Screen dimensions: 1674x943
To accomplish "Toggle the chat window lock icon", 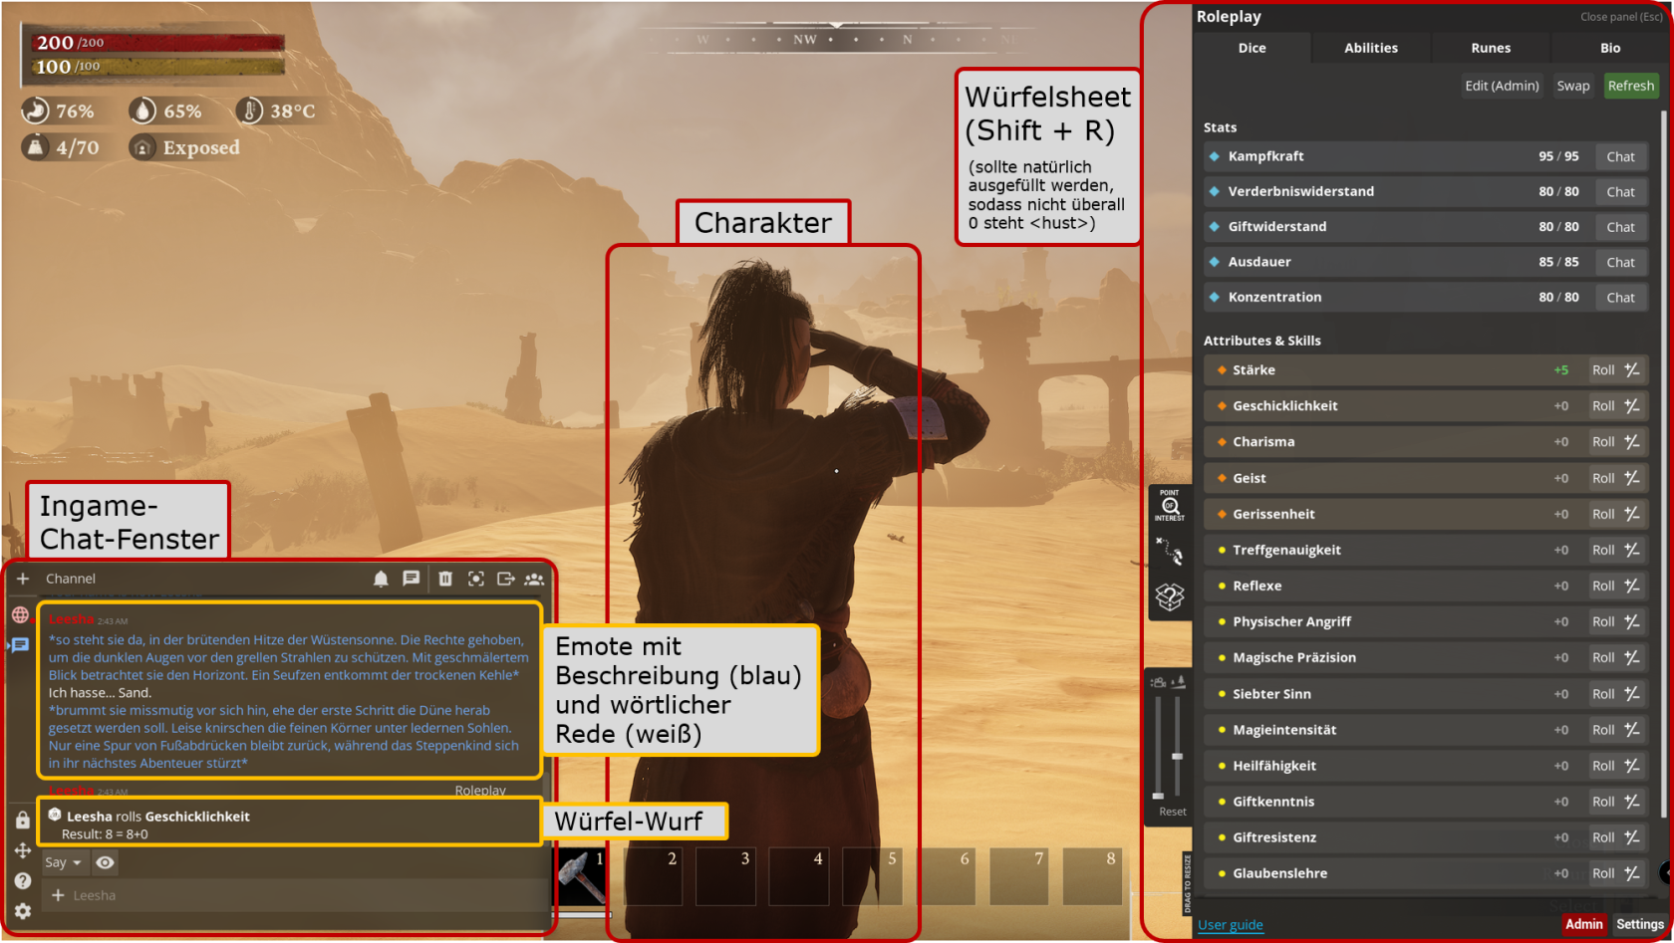I will pyautogui.click(x=22, y=820).
